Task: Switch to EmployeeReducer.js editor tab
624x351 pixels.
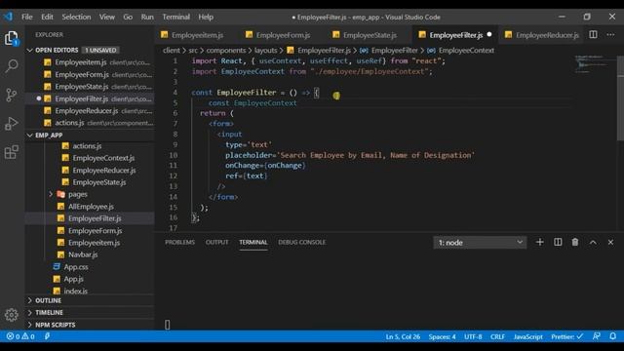Action: 542,35
